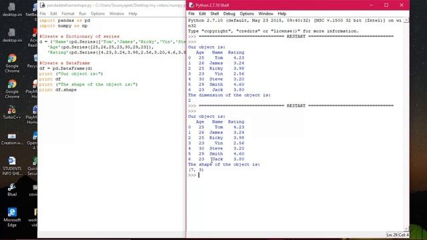Minimize the Python Shell window
427x240 pixels.
(x=371, y=5)
